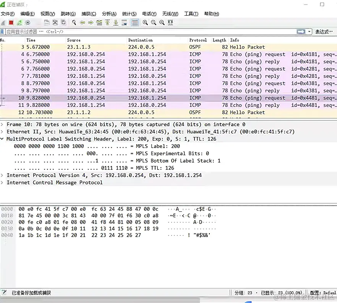The height and width of the screenshot is (303, 337).
Task: Open the 视图(V) menu
Action: click(x=48, y=14)
